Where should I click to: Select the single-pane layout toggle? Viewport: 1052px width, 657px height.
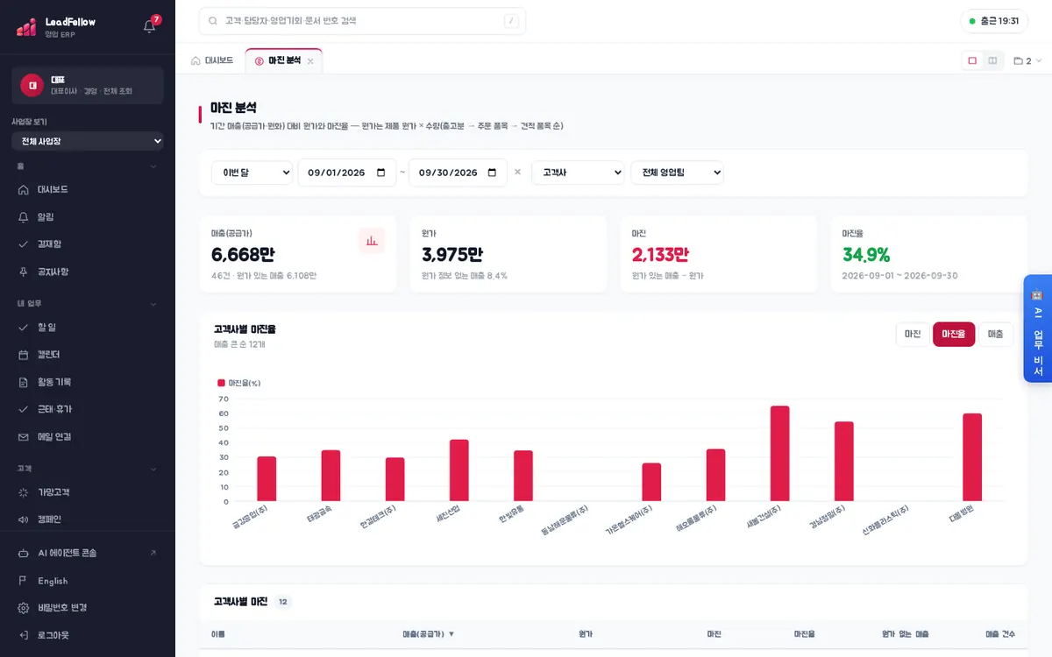(972, 60)
